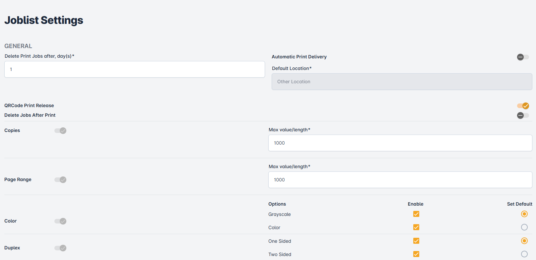Open the Default Location dropdown
This screenshot has width=536, height=260.
pyautogui.click(x=402, y=82)
